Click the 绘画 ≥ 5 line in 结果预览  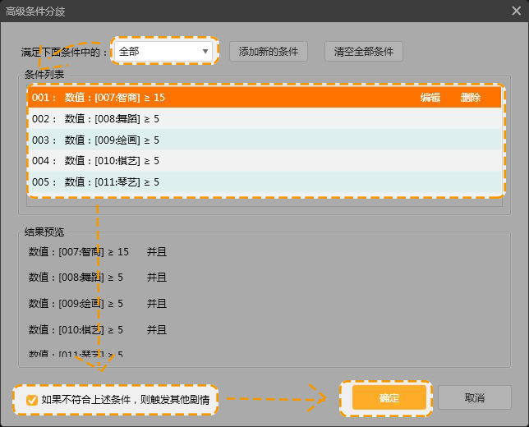point(76,304)
